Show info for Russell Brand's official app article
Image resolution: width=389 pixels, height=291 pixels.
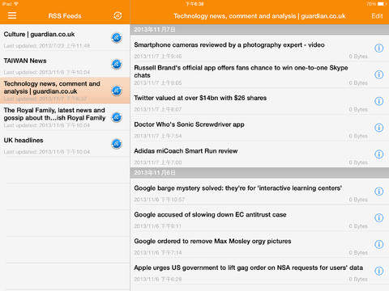click(x=379, y=74)
